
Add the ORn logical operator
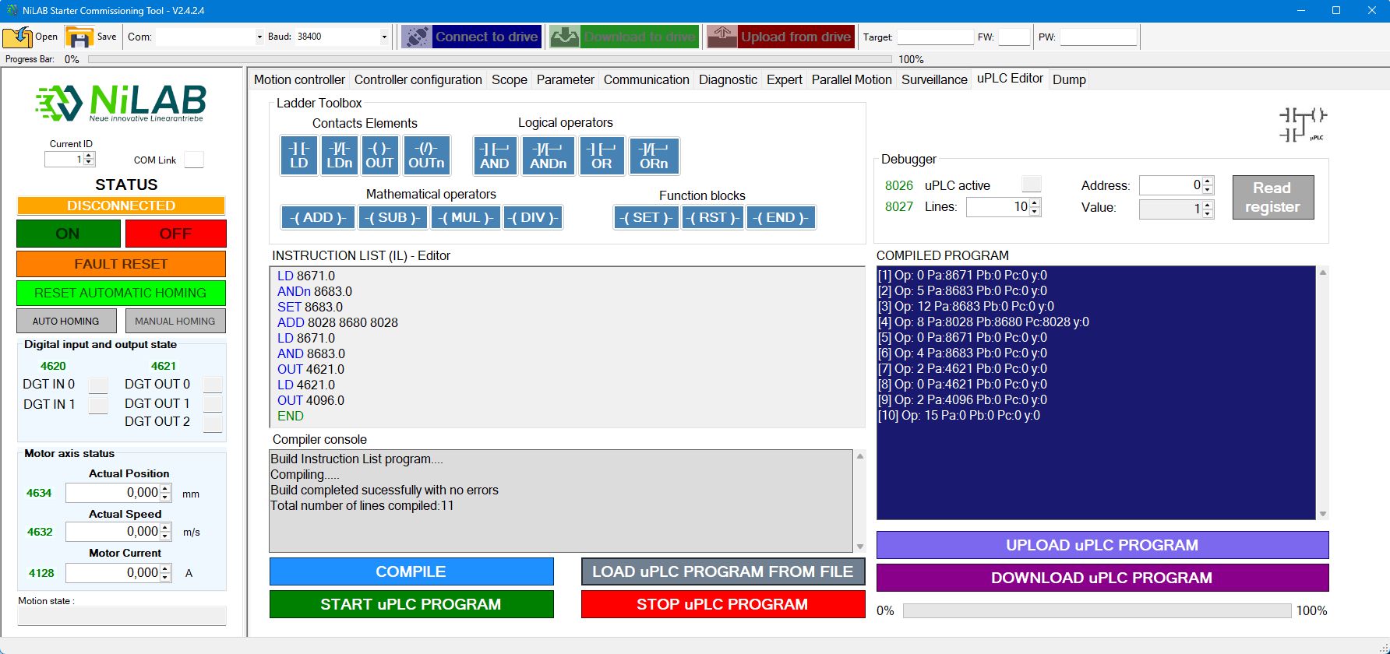click(x=654, y=156)
